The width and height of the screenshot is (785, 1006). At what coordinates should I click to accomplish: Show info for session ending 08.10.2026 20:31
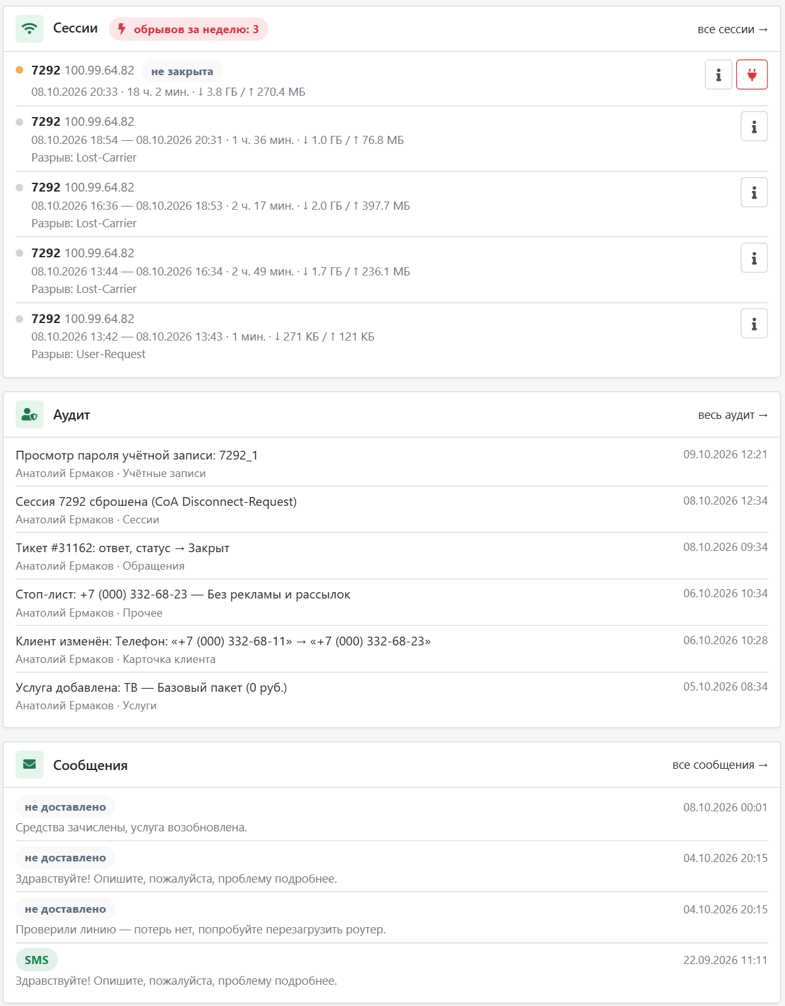(754, 127)
